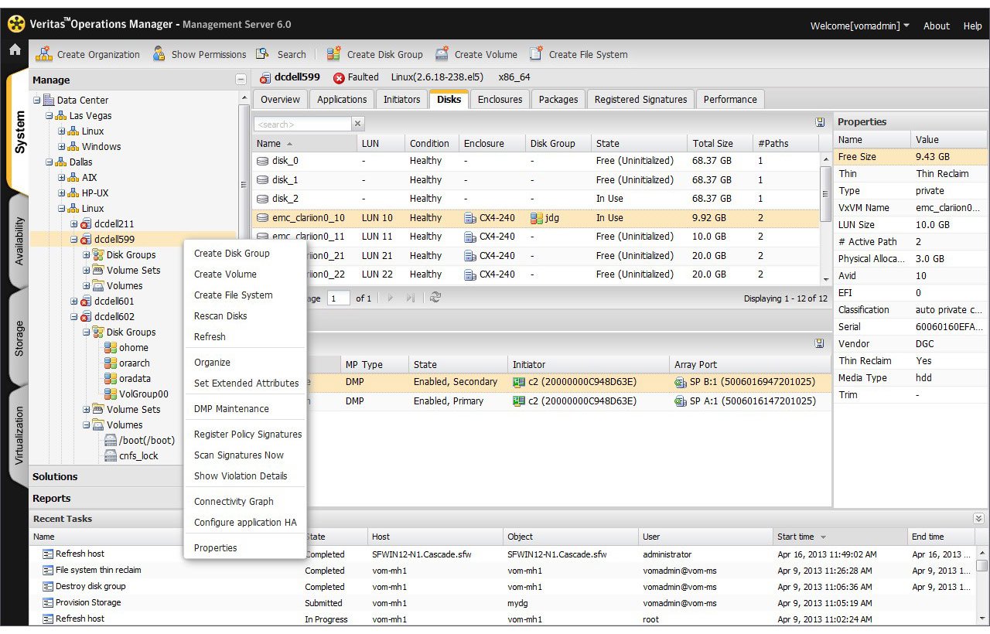The height and width of the screenshot is (634, 990).
Task: Collapse the Las Vegas tree node
Action: (49, 116)
